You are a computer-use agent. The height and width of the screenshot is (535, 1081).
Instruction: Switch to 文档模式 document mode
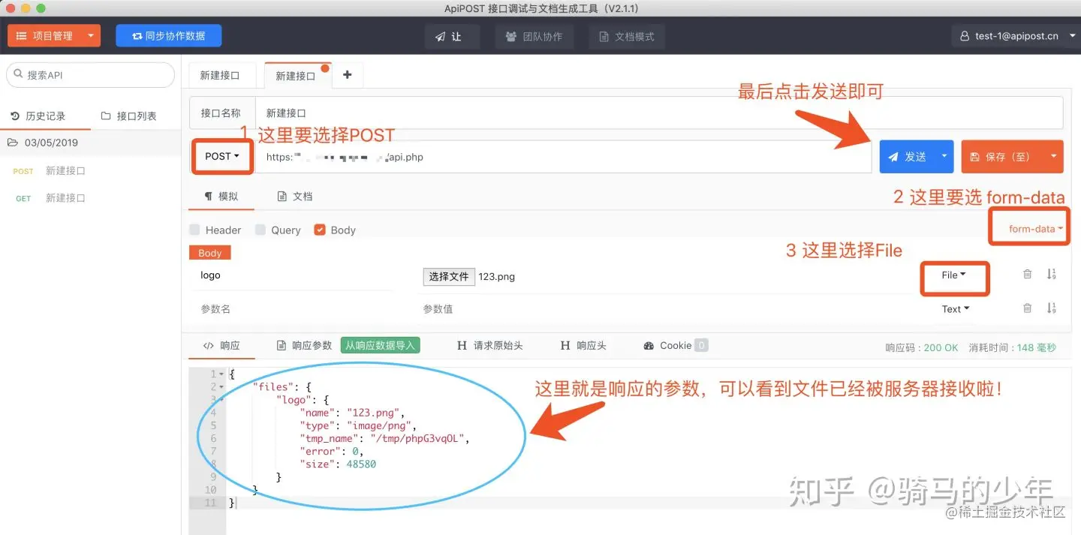click(x=626, y=36)
